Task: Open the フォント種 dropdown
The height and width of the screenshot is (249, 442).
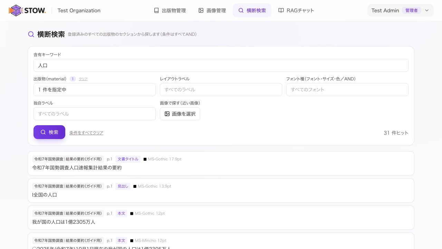Action: pyautogui.click(x=347, y=90)
